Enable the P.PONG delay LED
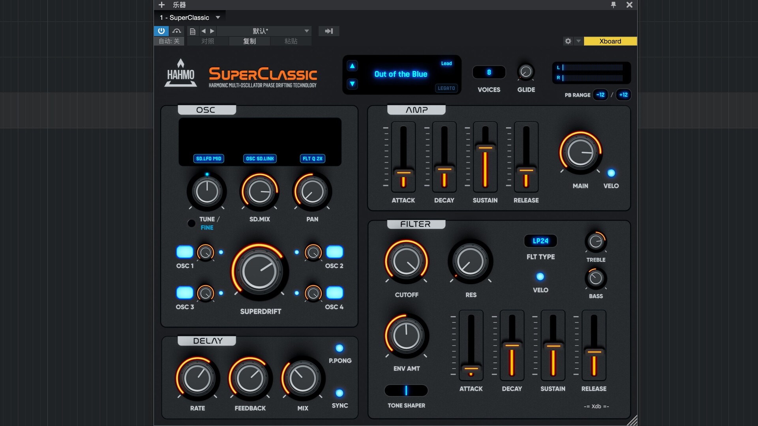The image size is (758, 426). [x=340, y=348]
